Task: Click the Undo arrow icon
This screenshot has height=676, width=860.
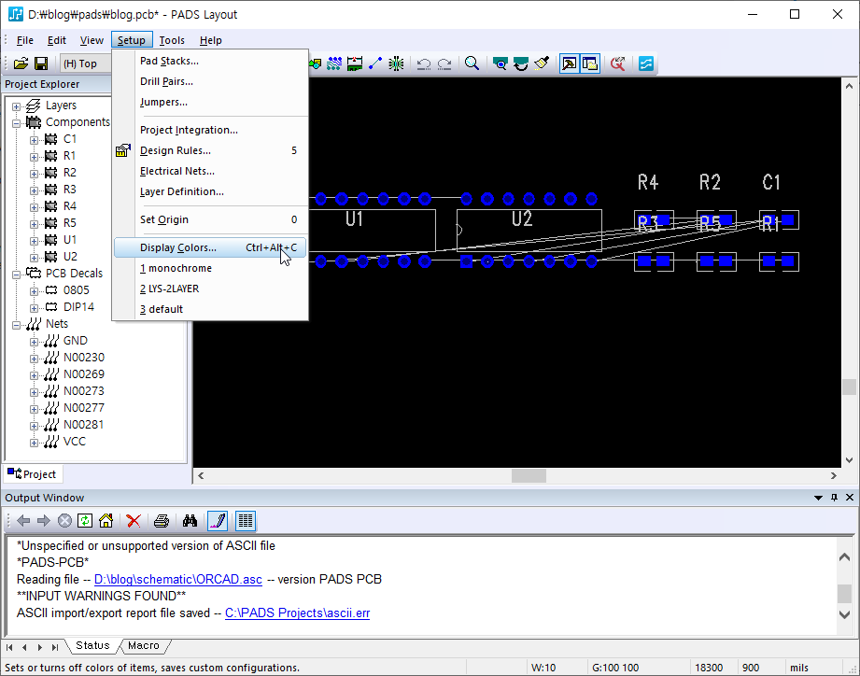Action: click(x=423, y=64)
